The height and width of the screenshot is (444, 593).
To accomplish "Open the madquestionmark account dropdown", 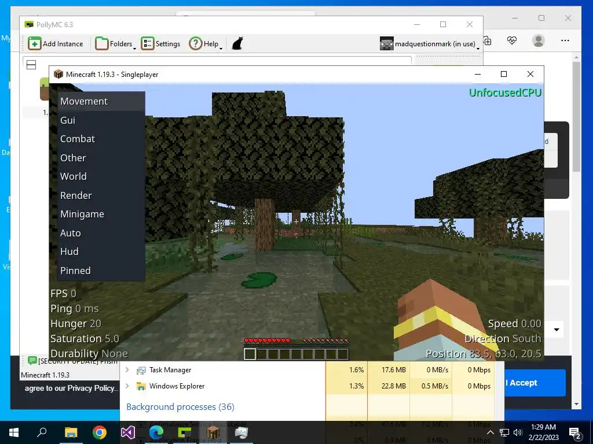I will click(430, 44).
